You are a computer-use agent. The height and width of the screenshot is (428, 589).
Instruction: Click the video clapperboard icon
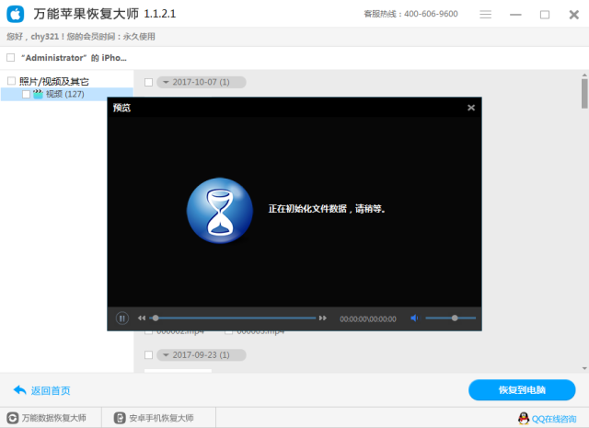tap(38, 94)
